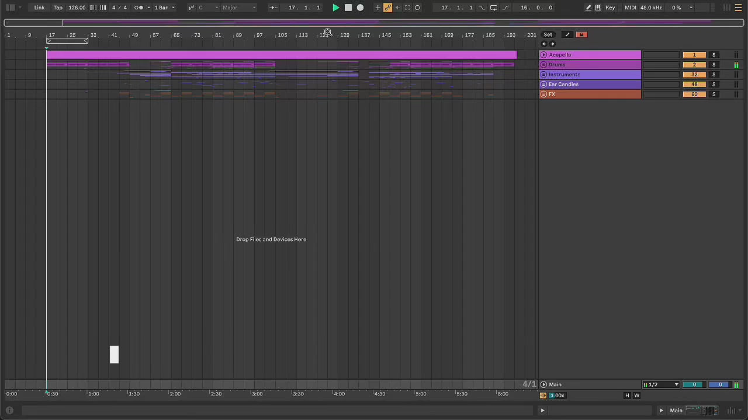Click the Set locator button
This screenshot has width=748, height=420.
click(x=548, y=34)
